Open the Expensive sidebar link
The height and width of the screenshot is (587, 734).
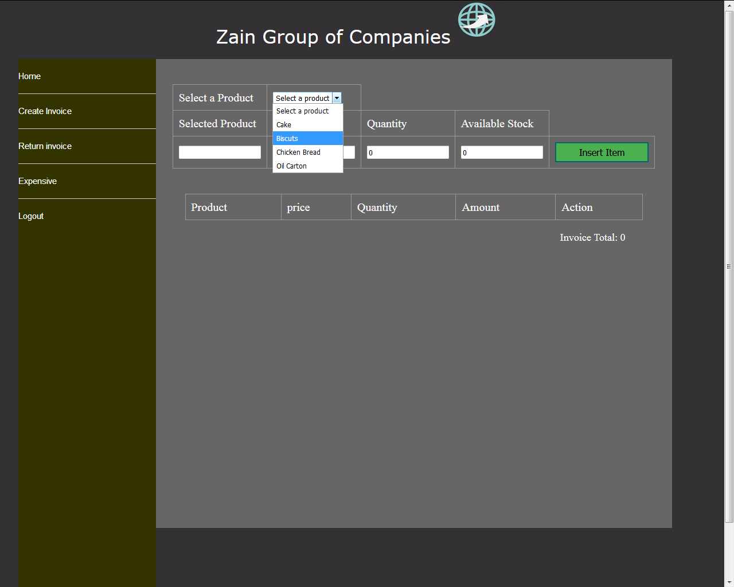tap(37, 181)
